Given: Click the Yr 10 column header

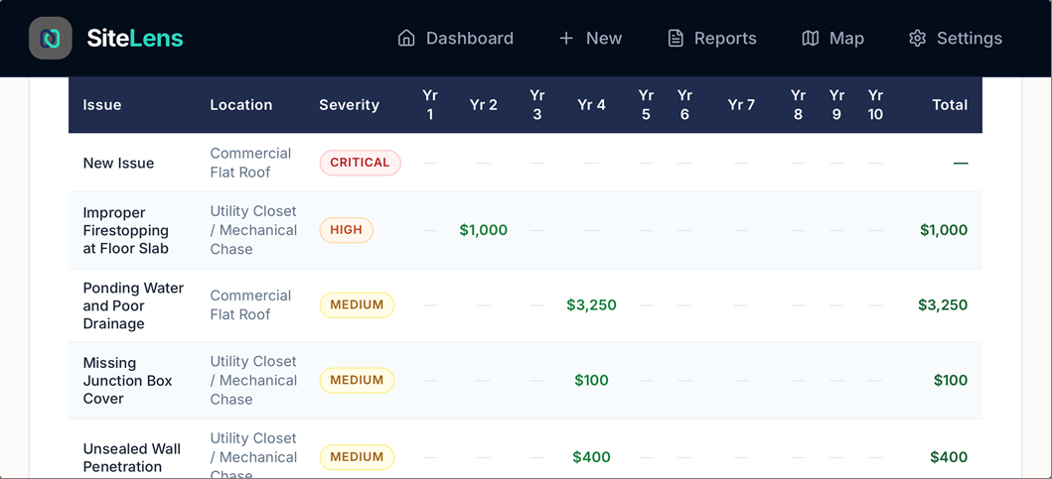Looking at the screenshot, I should pos(875,105).
